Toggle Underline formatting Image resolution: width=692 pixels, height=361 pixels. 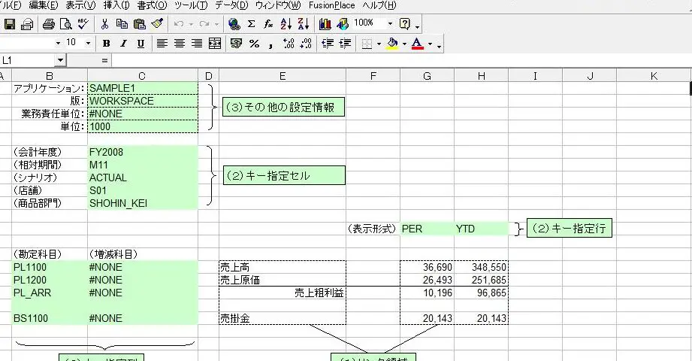[x=141, y=44]
